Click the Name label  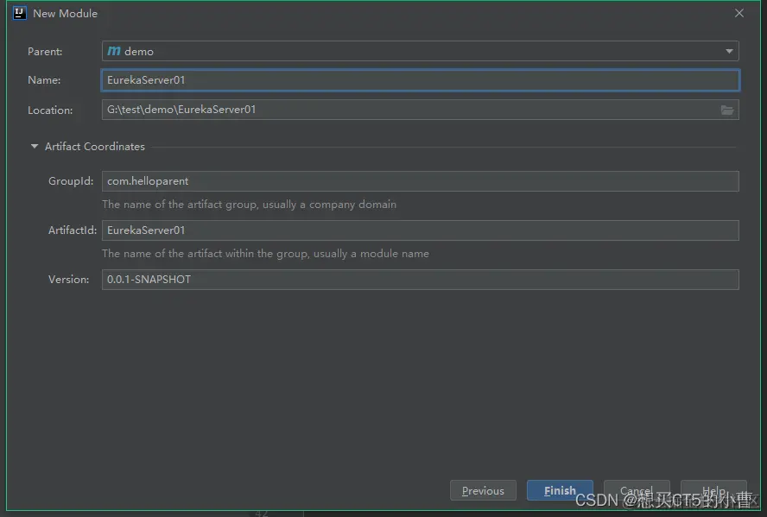click(x=44, y=79)
